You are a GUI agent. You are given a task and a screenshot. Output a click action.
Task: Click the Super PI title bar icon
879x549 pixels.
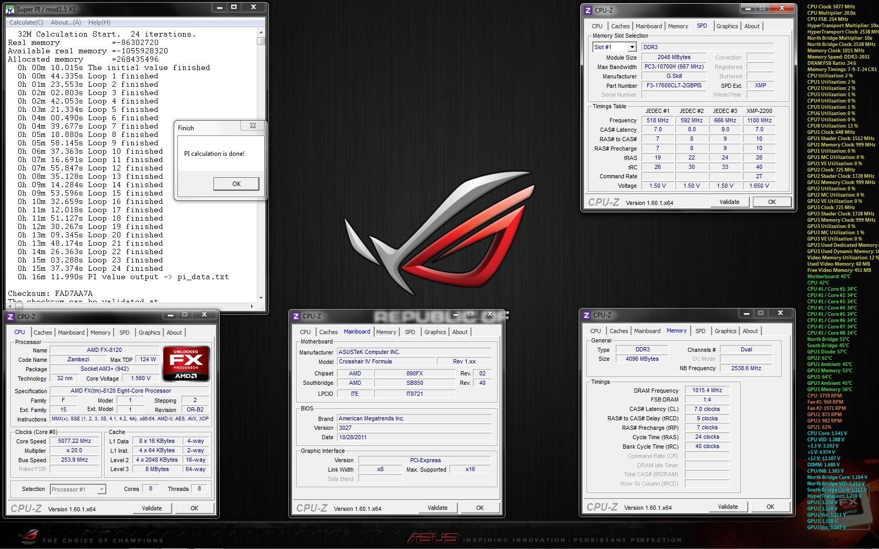pyautogui.click(x=10, y=9)
